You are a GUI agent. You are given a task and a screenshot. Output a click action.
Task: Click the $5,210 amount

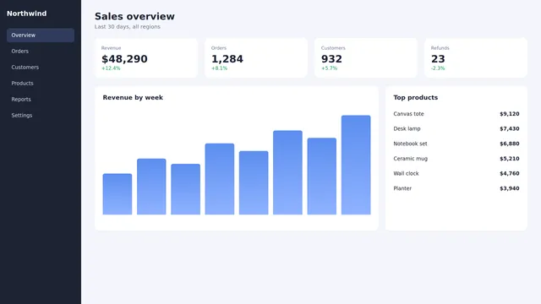point(509,159)
